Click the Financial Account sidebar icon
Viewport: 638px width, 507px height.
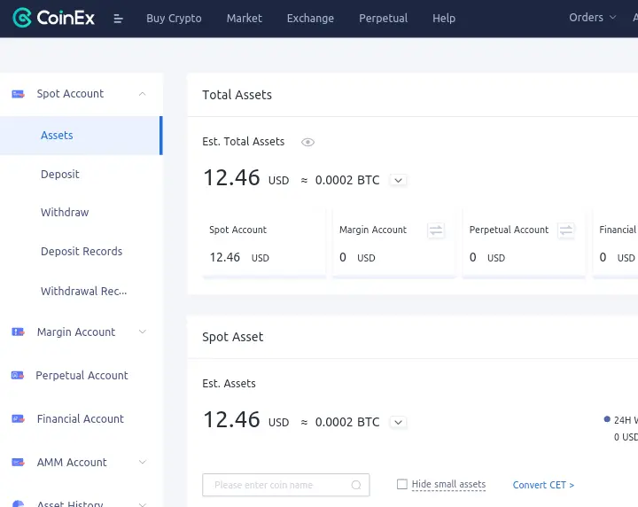(x=18, y=418)
